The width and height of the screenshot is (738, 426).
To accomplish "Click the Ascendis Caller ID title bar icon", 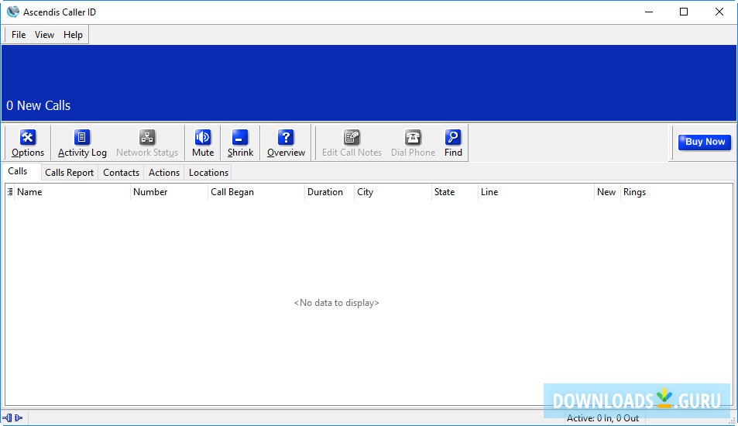I will click(12, 12).
